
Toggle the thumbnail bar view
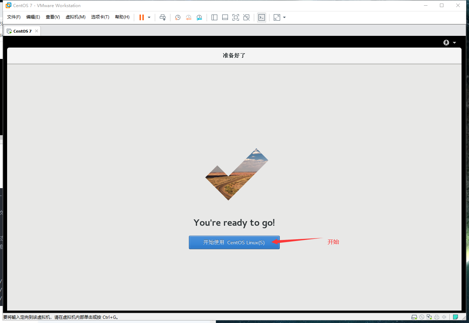pos(225,17)
